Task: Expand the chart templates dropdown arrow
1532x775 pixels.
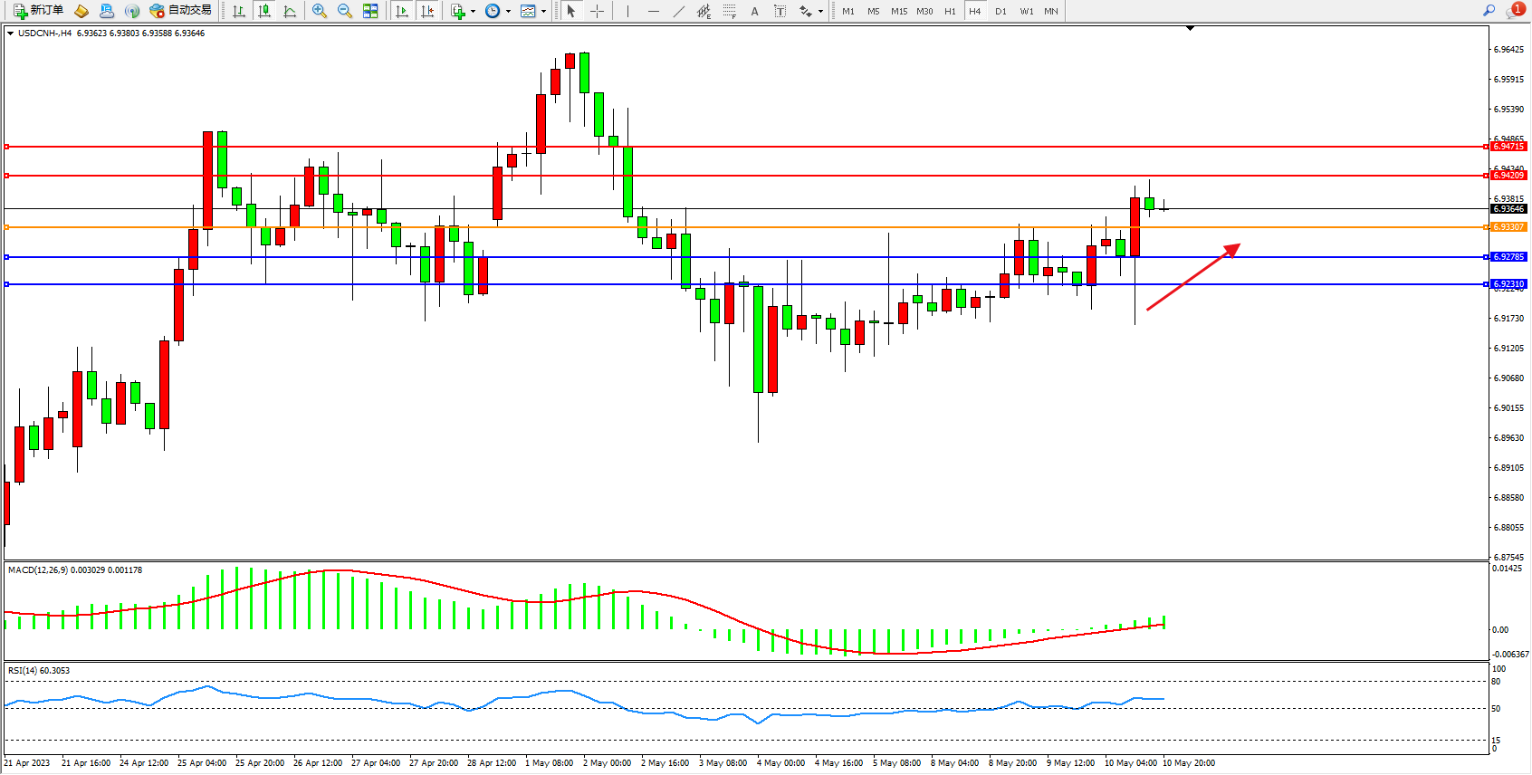Action: pyautogui.click(x=543, y=12)
